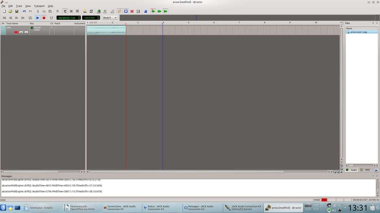The width and height of the screenshot is (380, 213).
Task: Toggle Messages panel visibility icon
Action: [x=126, y=11]
